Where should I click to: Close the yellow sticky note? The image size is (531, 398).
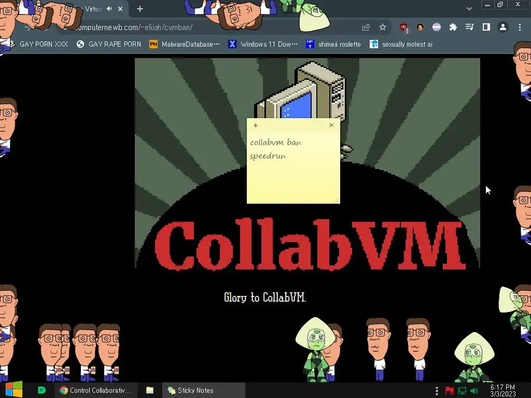[331, 125]
